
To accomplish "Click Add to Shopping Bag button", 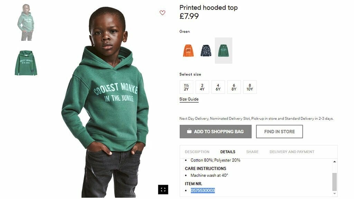I will (x=216, y=132).
